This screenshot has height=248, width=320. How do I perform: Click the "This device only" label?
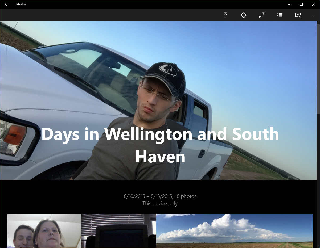[160, 204]
